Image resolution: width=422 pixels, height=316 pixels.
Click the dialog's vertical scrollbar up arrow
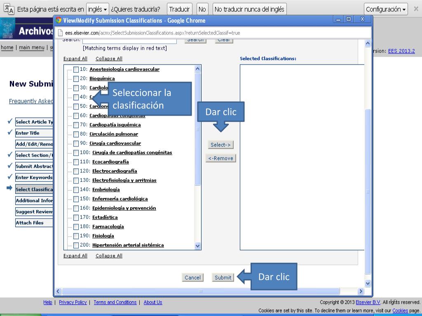[368, 44]
